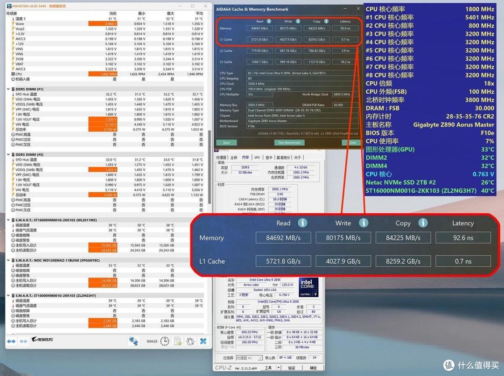Collapse S.M.A.R.T. ST16000NM001G (WL2011M5) group
504x376 pixels.
pyautogui.click(x=8, y=220)
